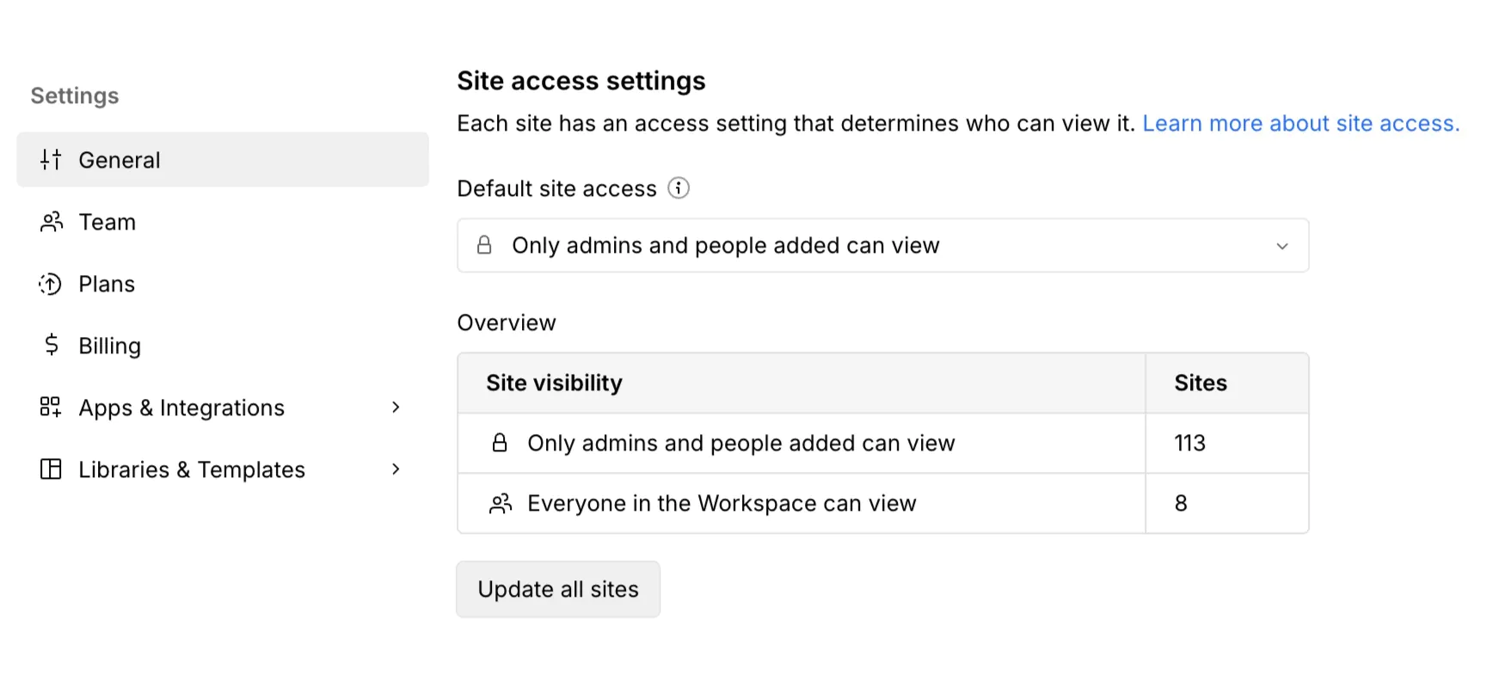Viewport: 1493px width, 693px height.
Task: Click the people icon in the Everyone row
Action: tap(501, 504)
